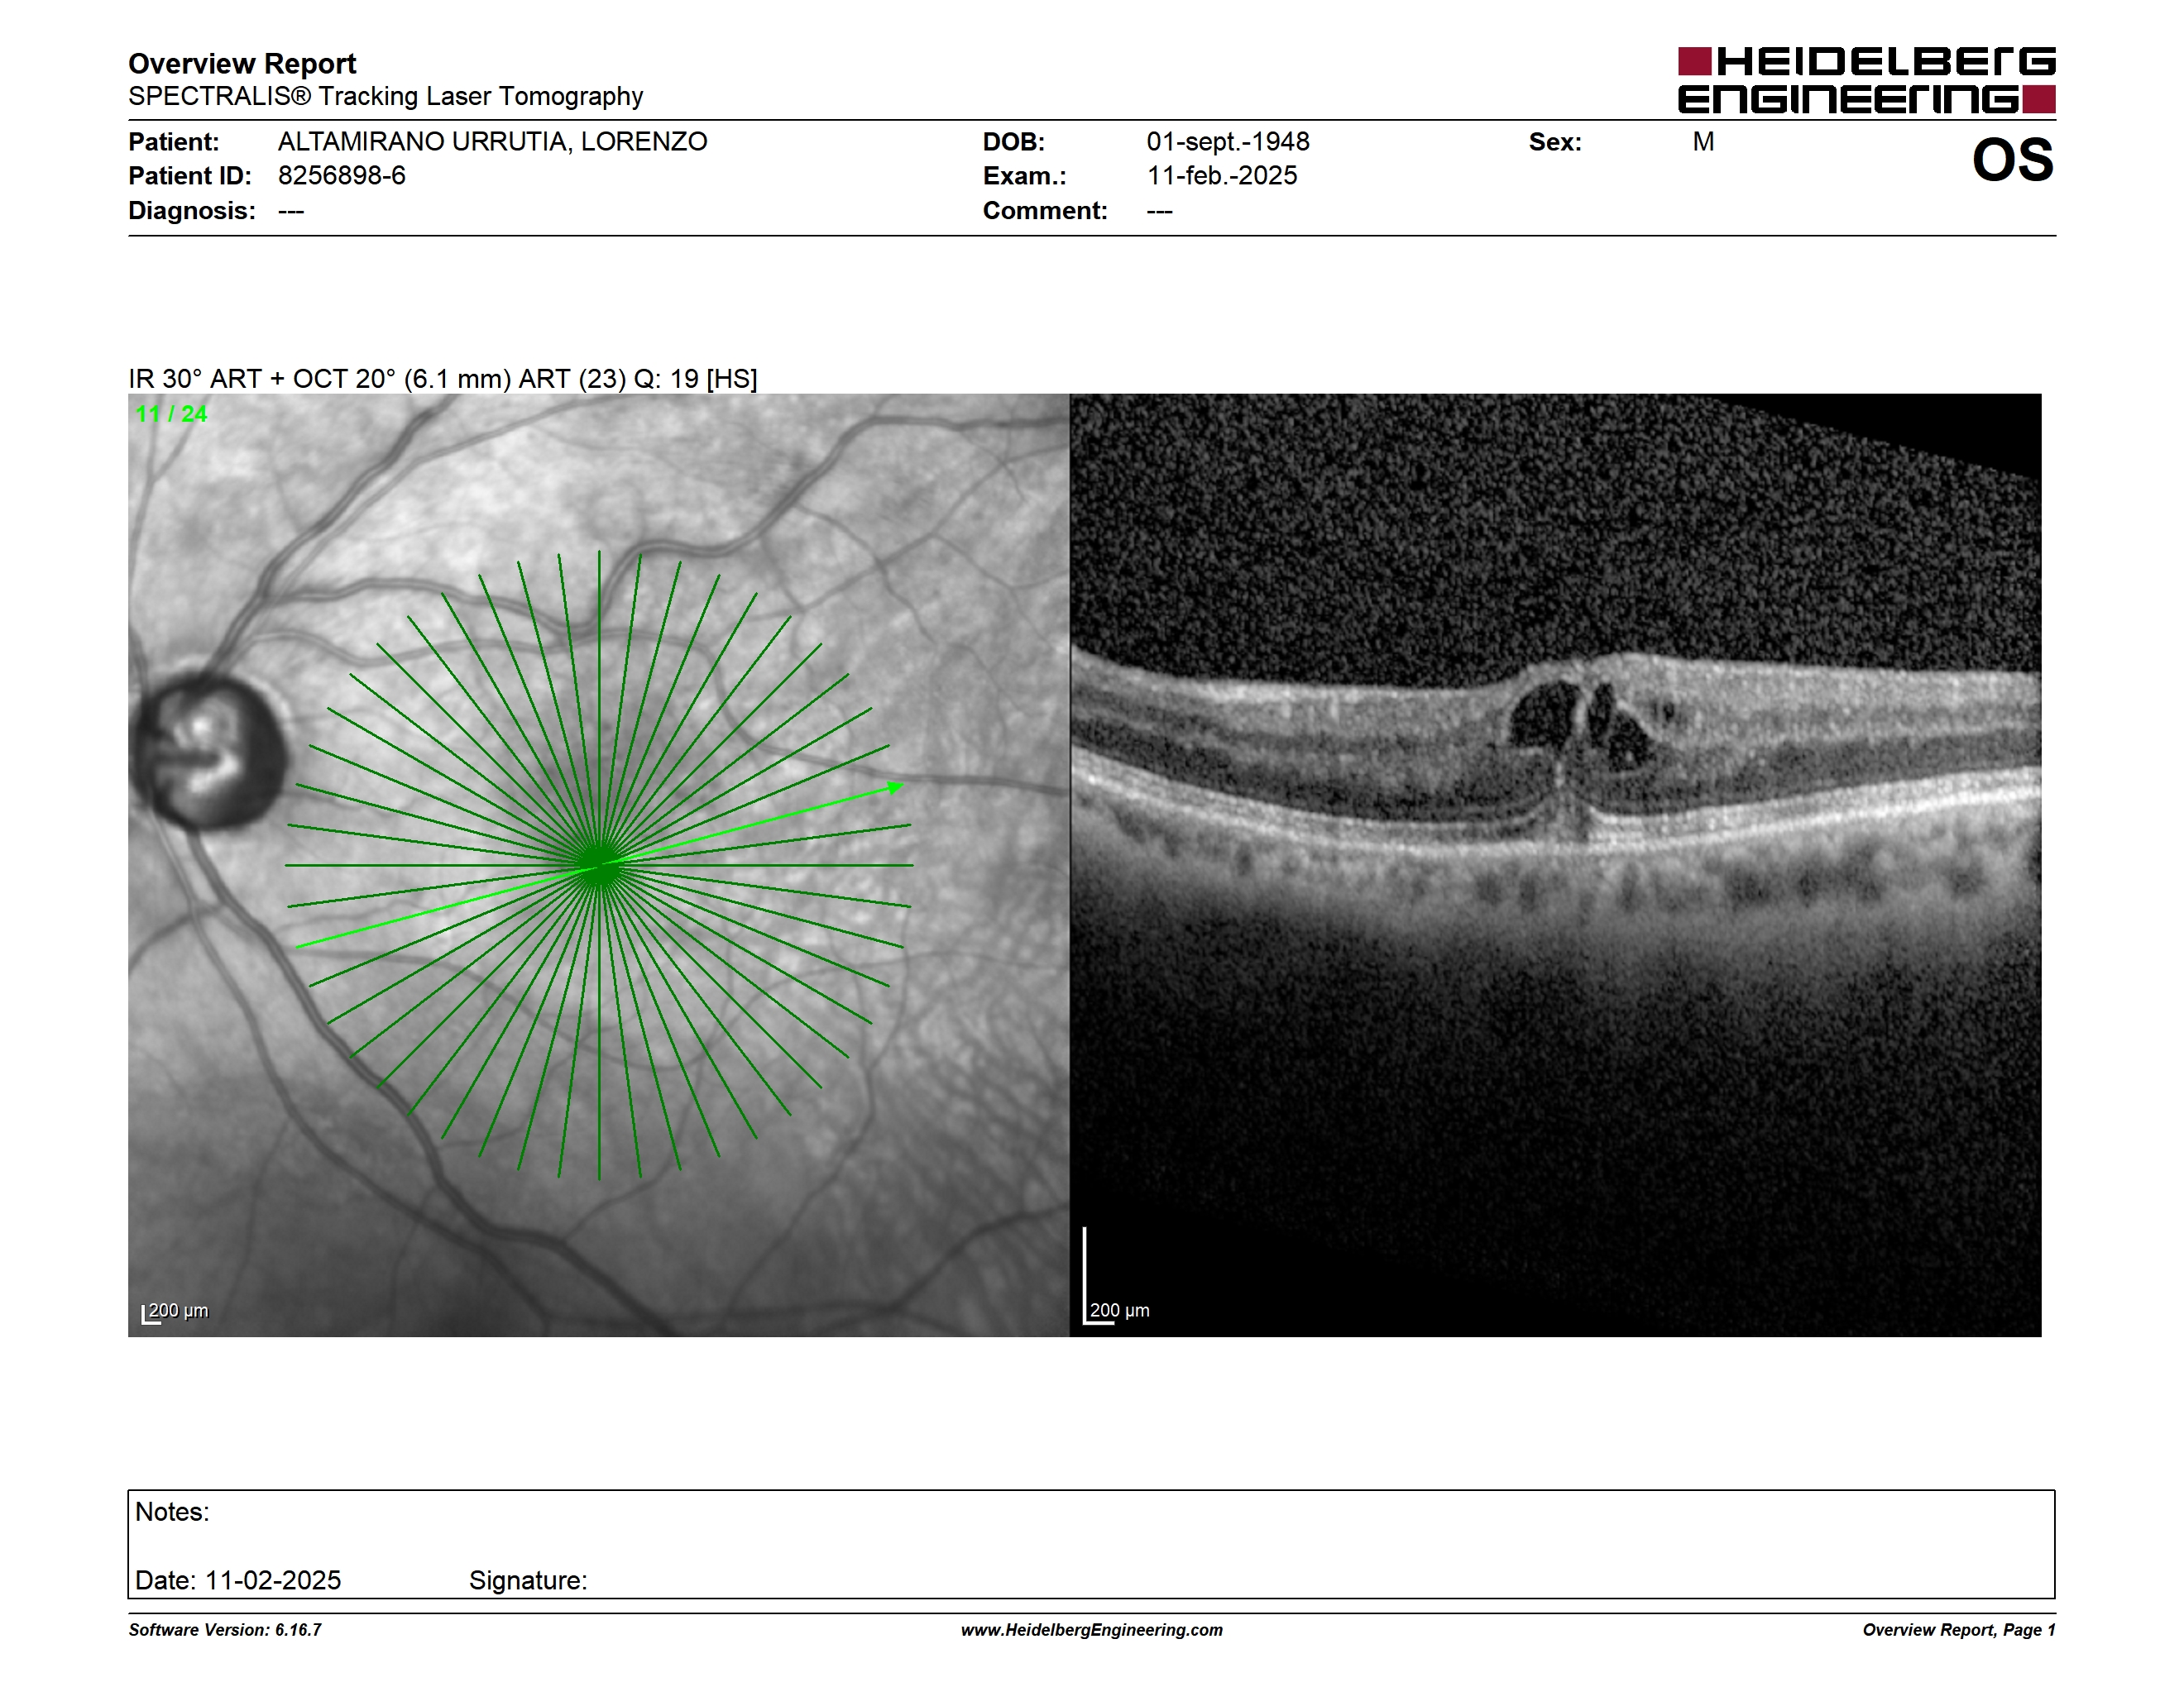The width and height of the screenshot is (2184, 1687).
Task: Click the OCT B-scan cross-section image
Action: pos(1555,864)
